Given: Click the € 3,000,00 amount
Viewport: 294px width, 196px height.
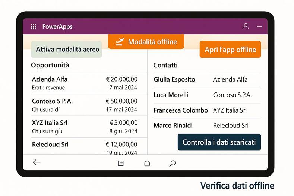Looking at the screenshot, I should point(124,123).
